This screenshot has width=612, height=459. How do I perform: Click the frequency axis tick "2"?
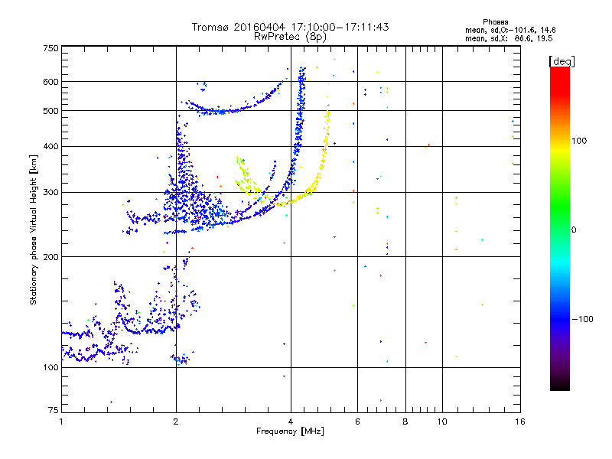[176, 422]
